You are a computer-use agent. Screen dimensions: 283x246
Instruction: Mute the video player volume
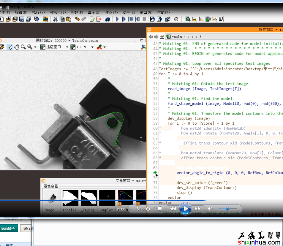(210, 209)
